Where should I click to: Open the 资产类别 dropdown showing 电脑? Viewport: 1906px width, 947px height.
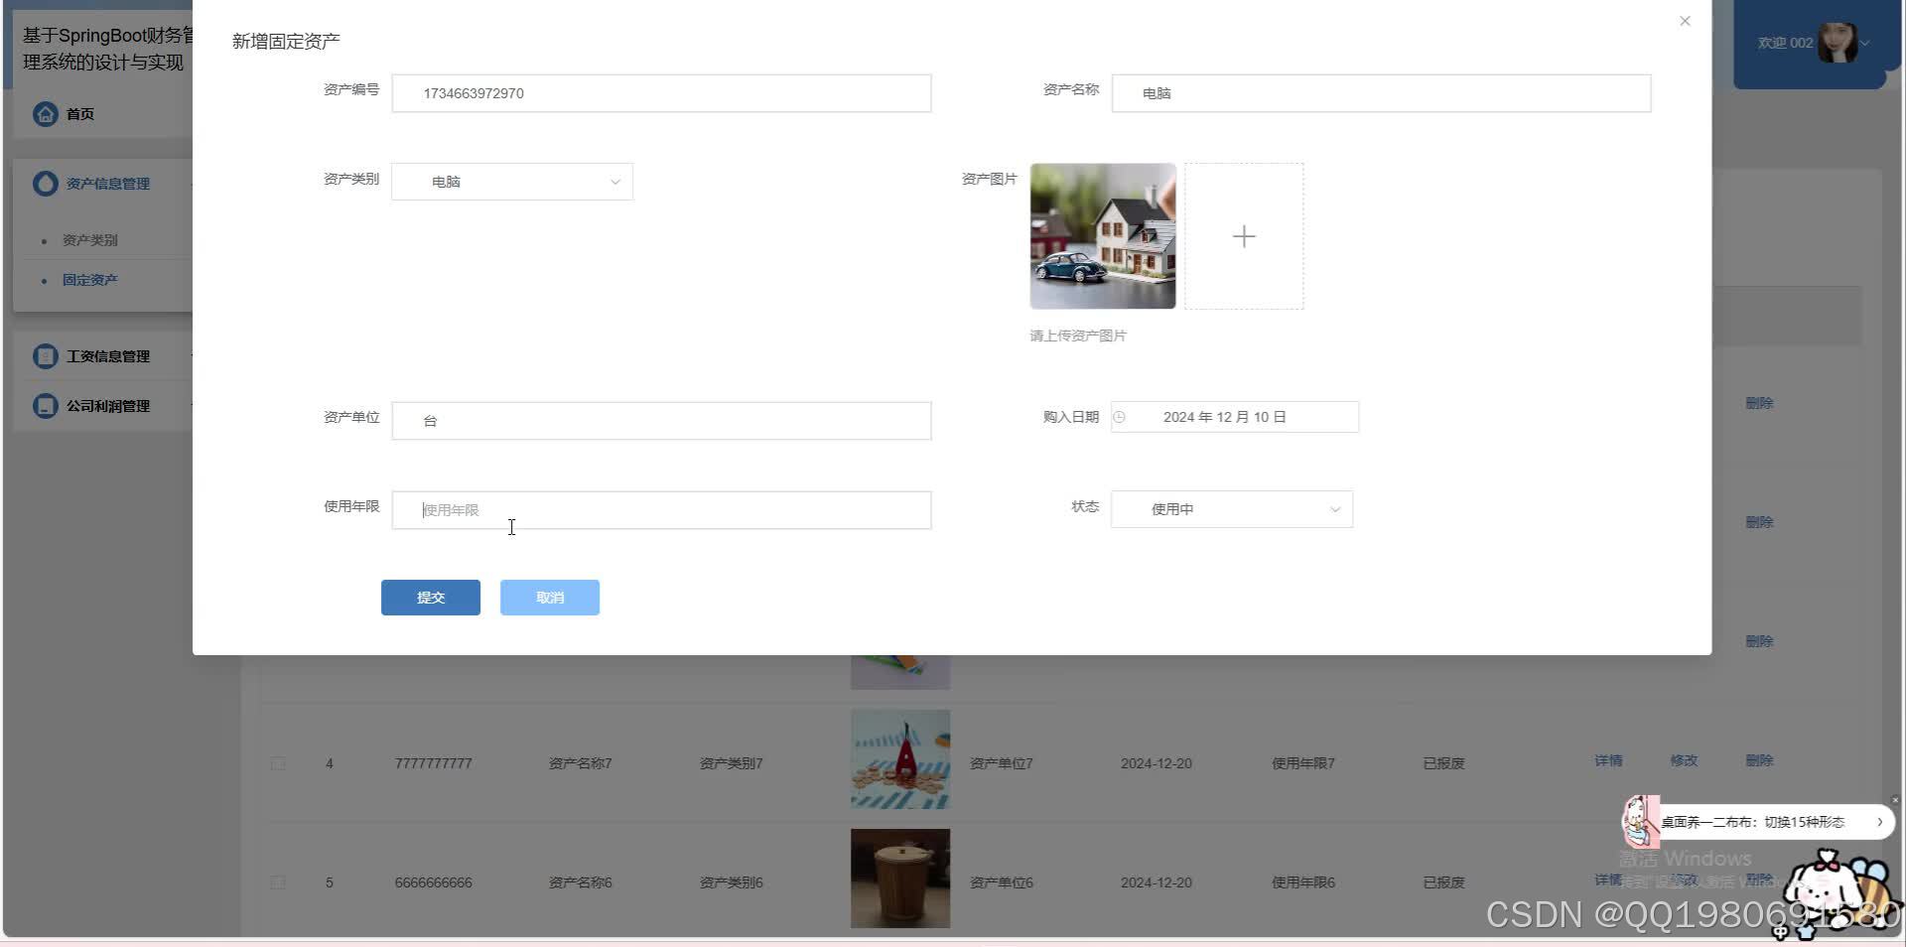coord(511,181)
